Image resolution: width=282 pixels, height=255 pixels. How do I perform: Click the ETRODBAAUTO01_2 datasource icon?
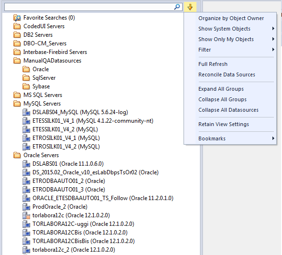click(x=26, y=181)
